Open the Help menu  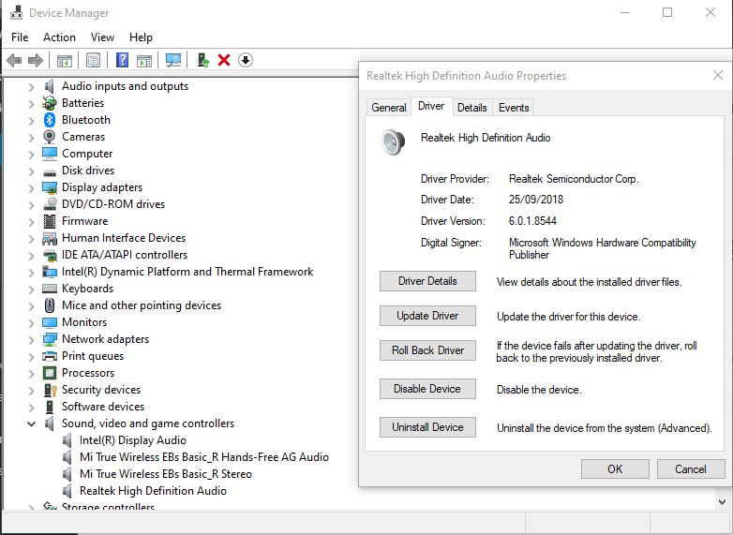(141, 37)
